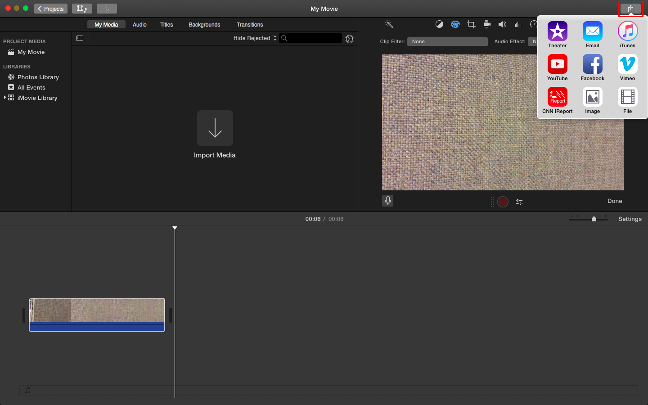
Task: Export movie as File
Action: point(627,97)
